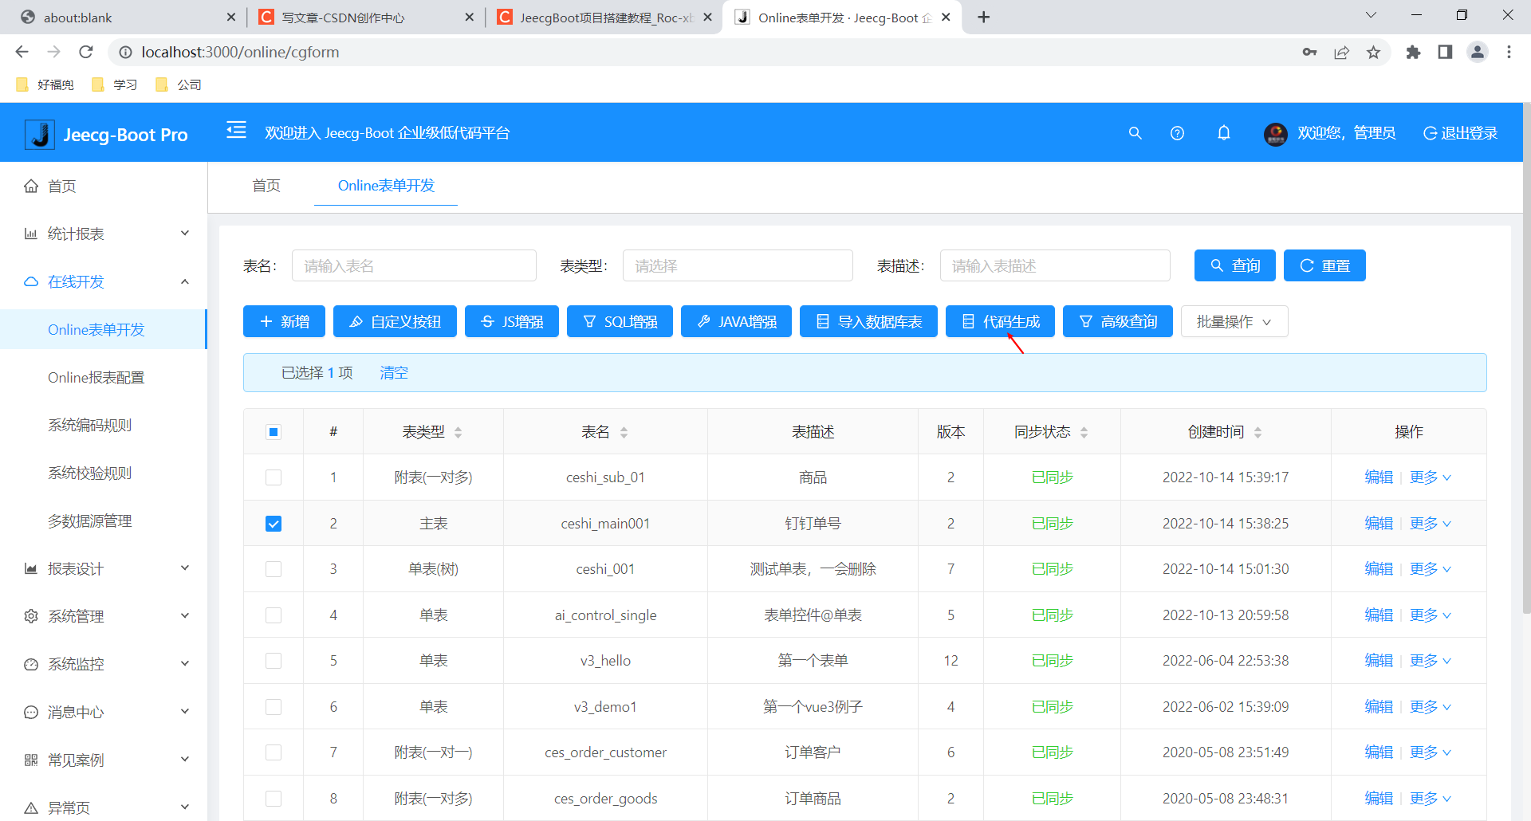1531x821 pixels.
Task: Click the admin user avatar
Action: [1275, 134]
